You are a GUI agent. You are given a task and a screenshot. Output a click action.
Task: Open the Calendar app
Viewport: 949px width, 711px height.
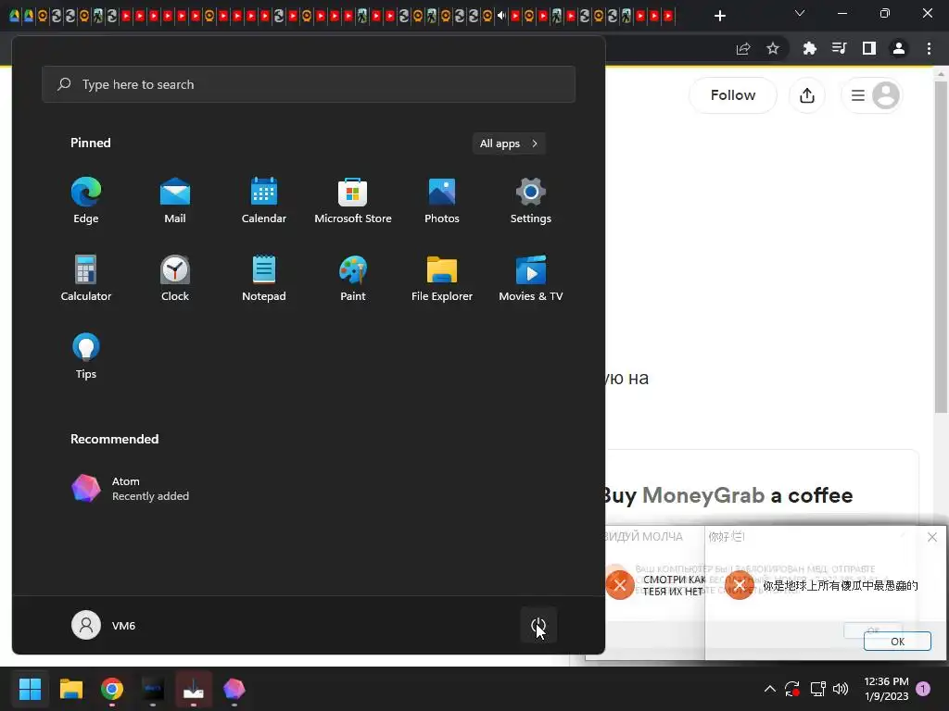click(264, 201)
